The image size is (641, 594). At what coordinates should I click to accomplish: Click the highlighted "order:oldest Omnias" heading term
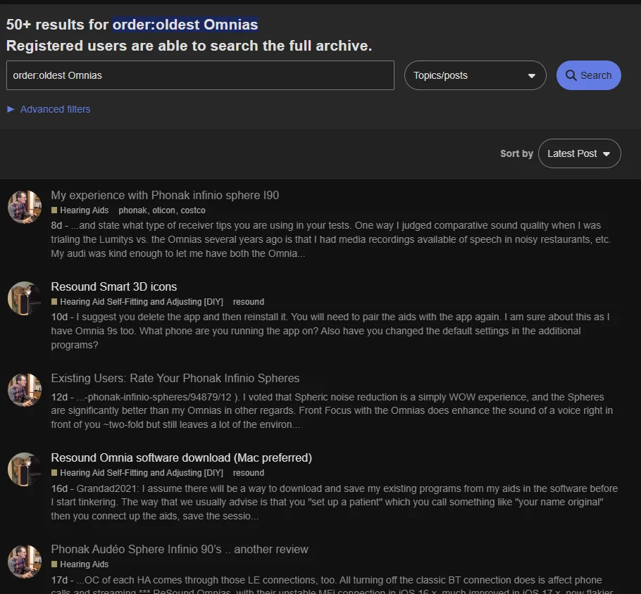[185, 25]
